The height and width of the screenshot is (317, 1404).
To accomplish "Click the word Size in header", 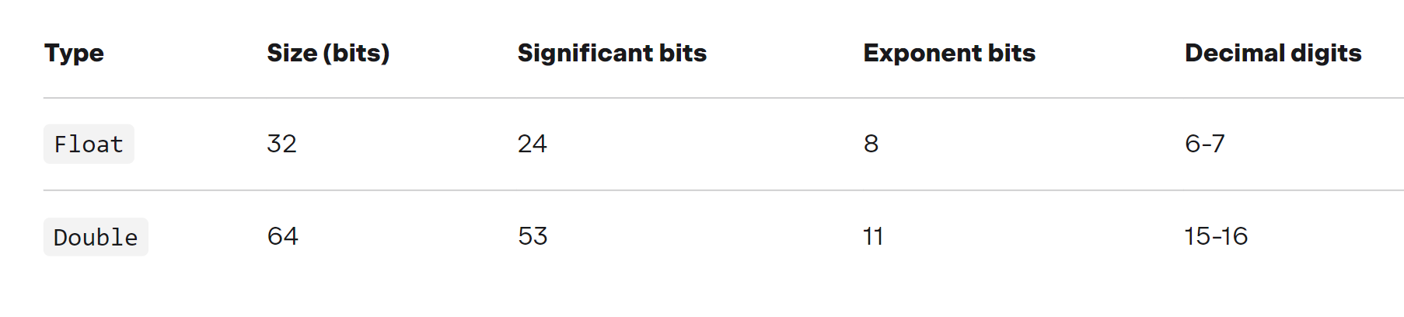I will pyautogui.click(x=292, y=53).
